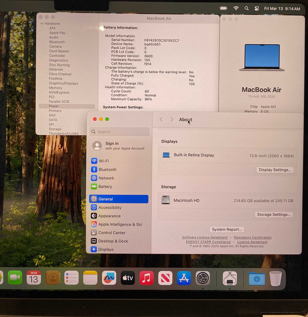Viewport: 308px width, 317px height.
Task: Open the Regulatory Certification link
Action: coord(253,237)
